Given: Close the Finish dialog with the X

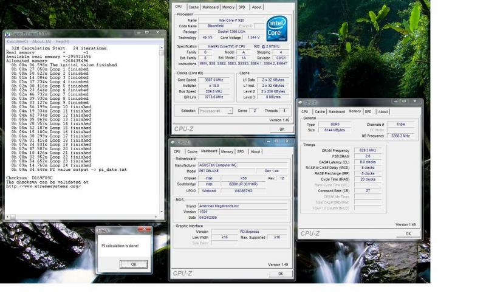Looking at the screenshot, I should point(144,229).
